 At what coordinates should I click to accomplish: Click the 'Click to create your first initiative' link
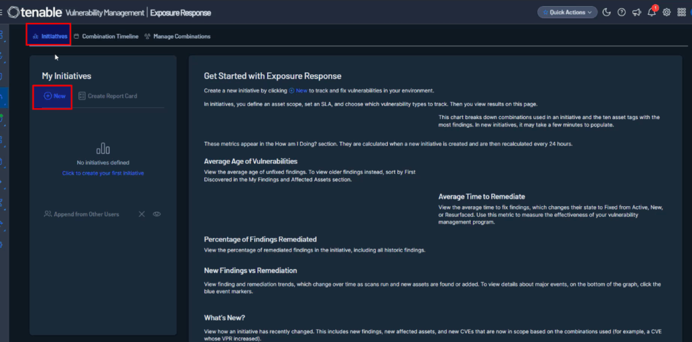pyautogui.click(x=103, y=173)
